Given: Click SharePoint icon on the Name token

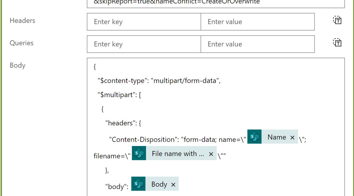Looking at the screenshot, I should click(x=254, y=137).
